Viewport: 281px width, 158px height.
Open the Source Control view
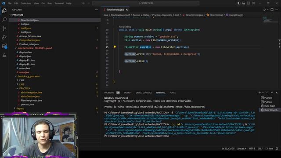(x=4, y=28)
